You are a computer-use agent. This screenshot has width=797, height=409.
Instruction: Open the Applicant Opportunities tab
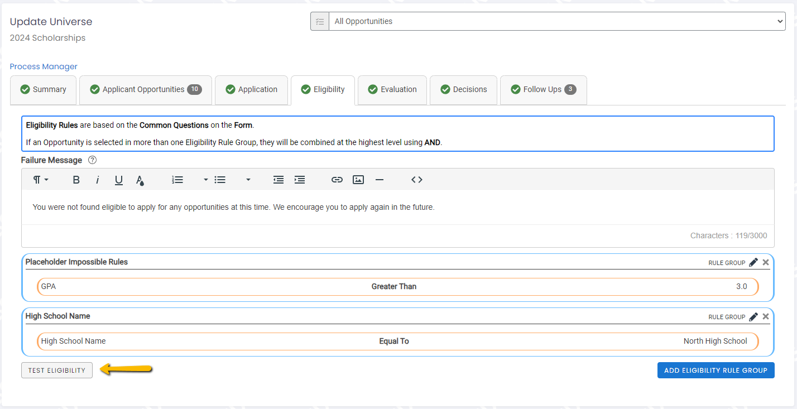point(145,89)
